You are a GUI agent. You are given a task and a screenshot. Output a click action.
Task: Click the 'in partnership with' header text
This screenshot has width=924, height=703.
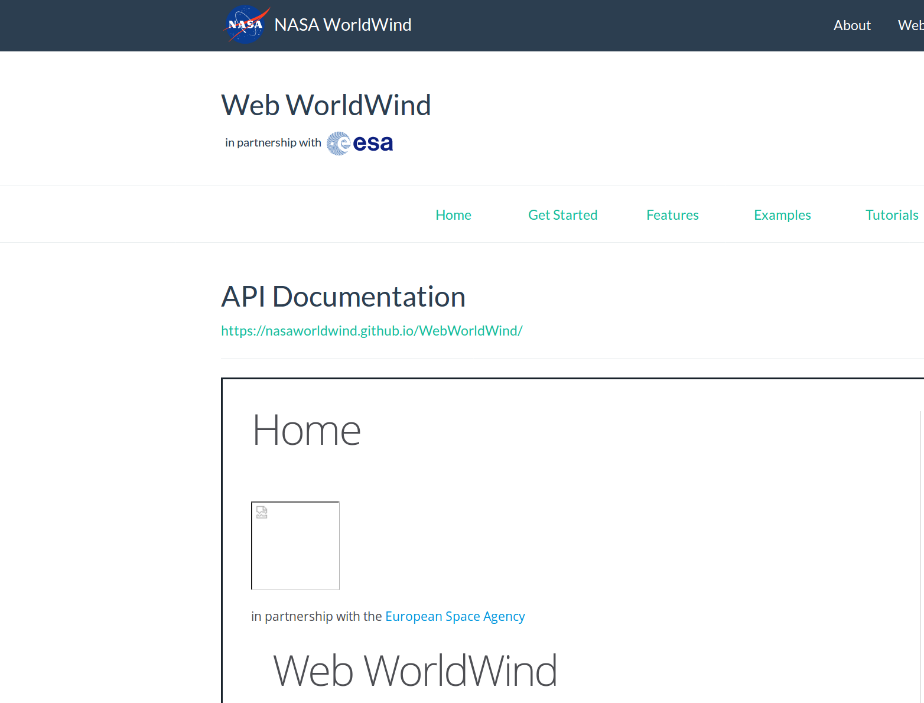273,142
